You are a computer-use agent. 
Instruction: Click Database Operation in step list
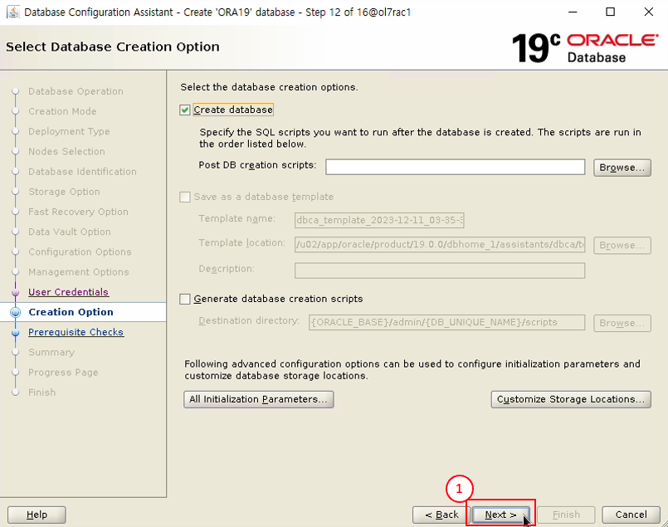[76, 91]
